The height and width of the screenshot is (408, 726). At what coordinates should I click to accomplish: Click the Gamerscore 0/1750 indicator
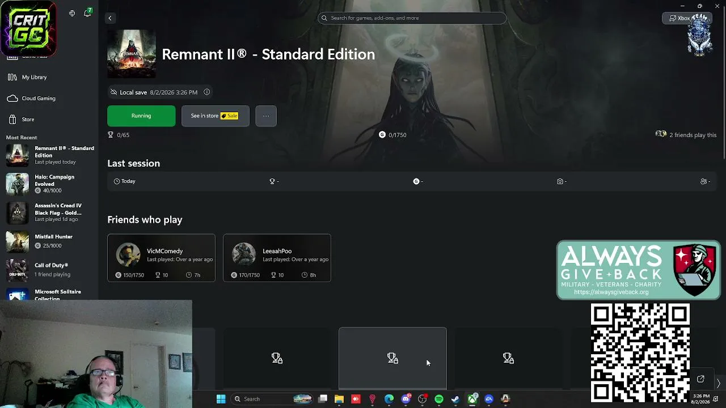[392, 135]
